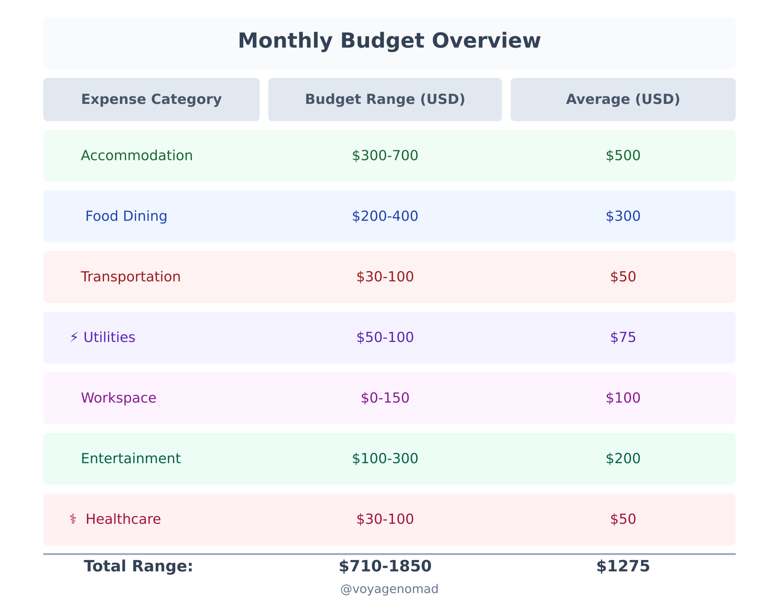
Task: Select the Budget Range (USD) column header
Action: 385,100
